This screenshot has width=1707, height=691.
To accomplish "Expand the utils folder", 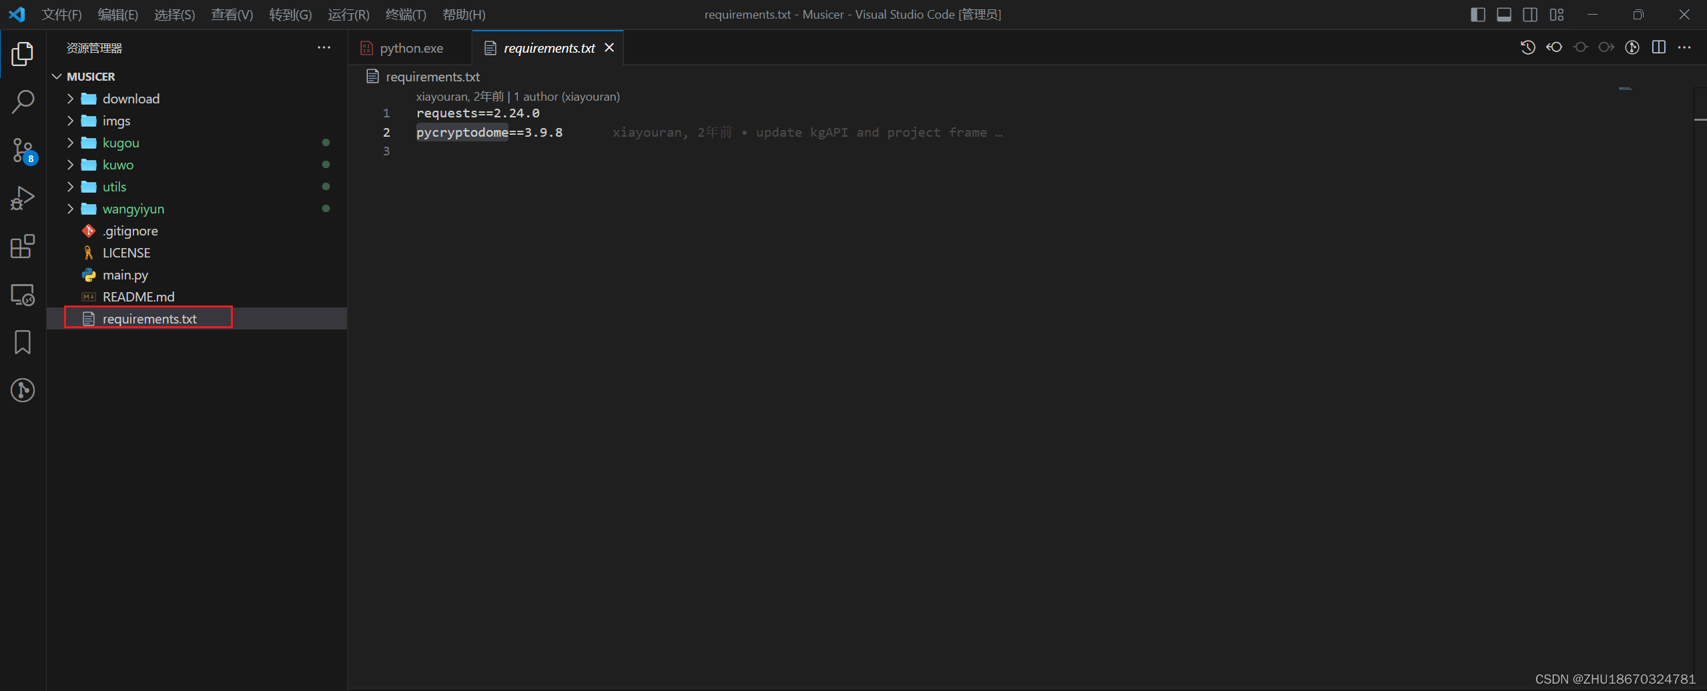I will click(70, 187).
